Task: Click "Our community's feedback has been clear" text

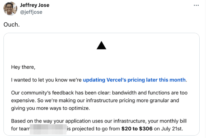Action: point(61,93)
